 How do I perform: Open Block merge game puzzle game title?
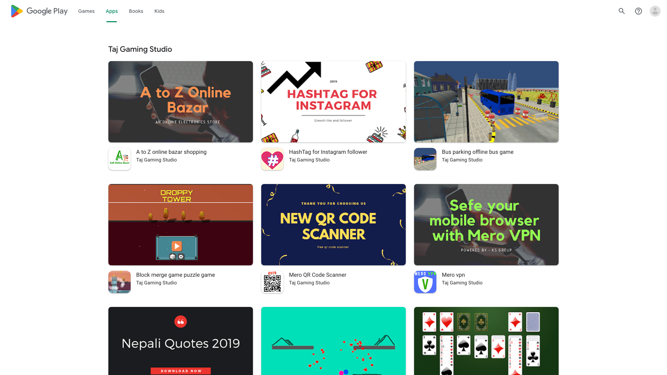(x=175, y=275)
